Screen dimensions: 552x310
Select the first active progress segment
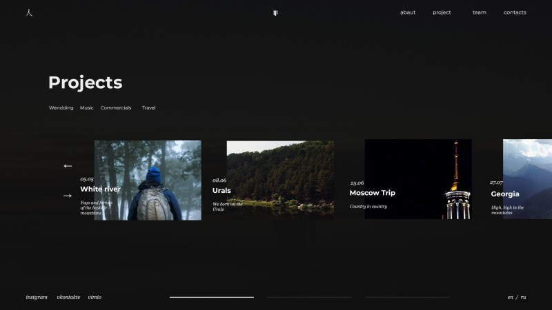click(212, 298)
